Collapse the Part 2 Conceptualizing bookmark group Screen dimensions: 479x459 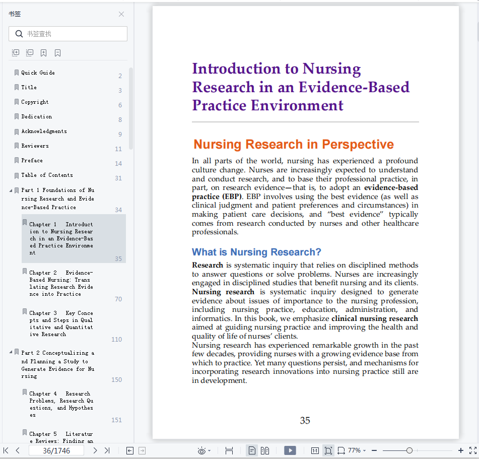click(11, 352)
